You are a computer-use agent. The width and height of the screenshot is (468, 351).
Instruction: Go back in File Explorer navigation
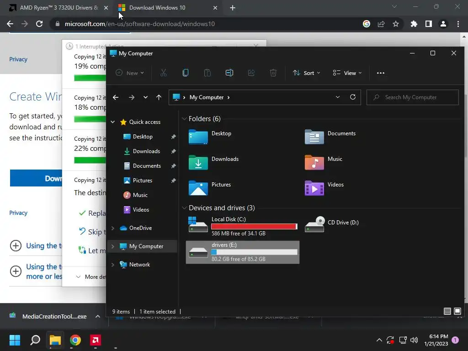pyautogui.click(x=116, y=97)
